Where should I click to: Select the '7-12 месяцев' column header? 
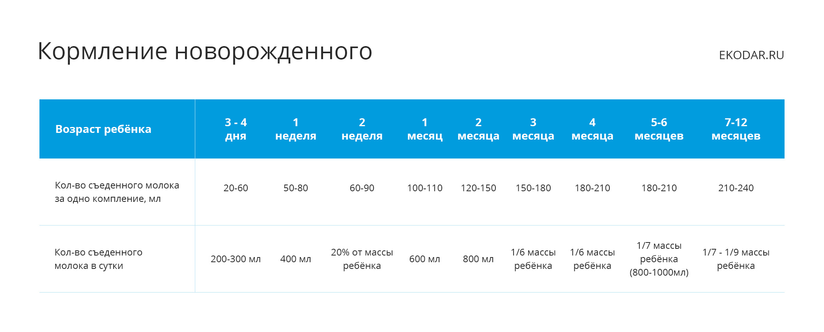pos(736,129)
